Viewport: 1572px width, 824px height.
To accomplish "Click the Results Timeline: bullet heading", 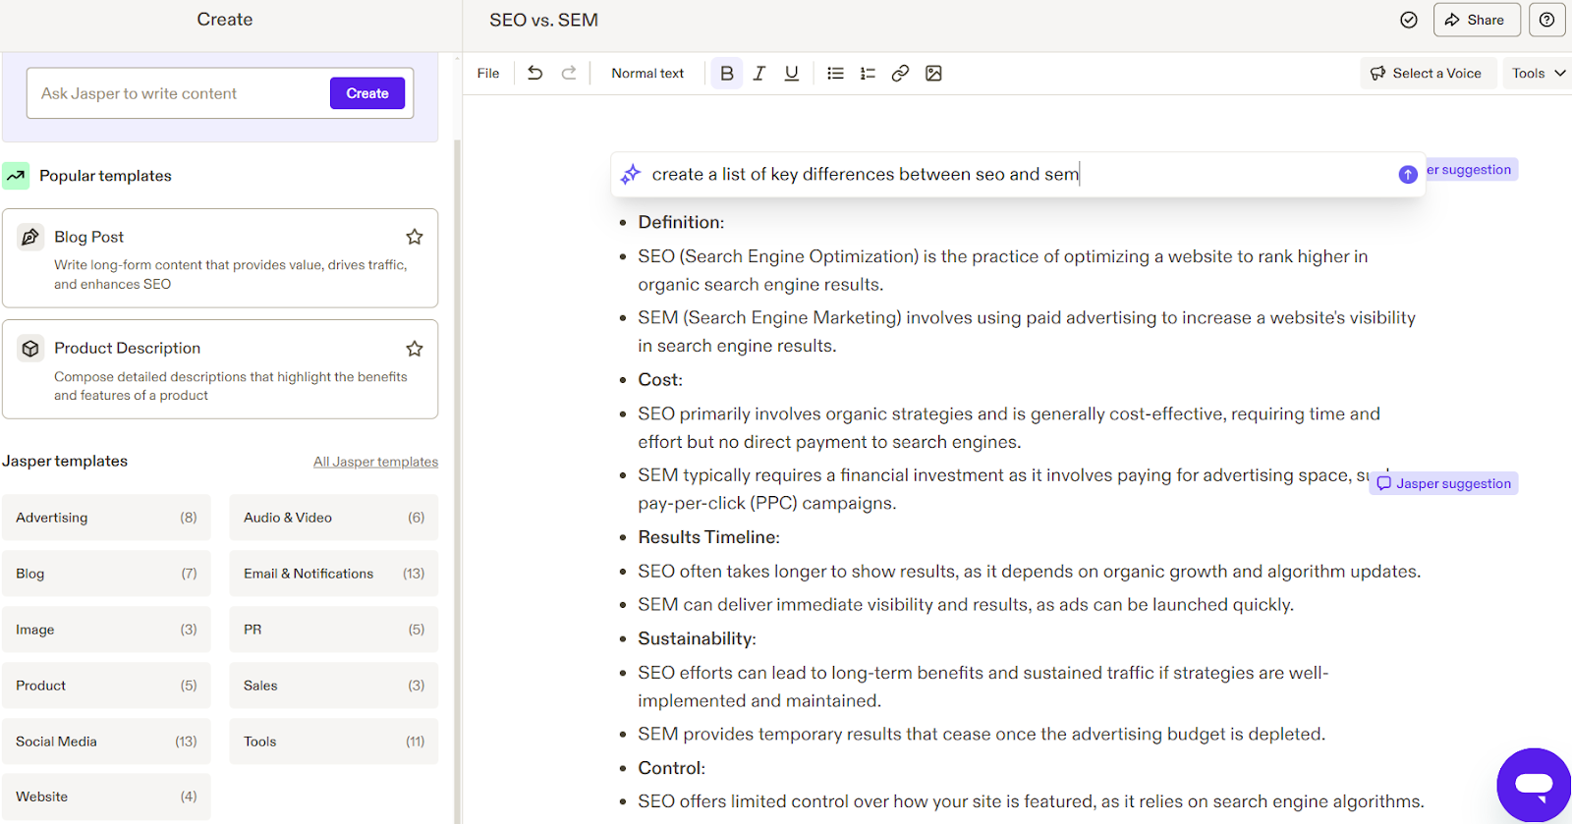I will coord(708,537).
